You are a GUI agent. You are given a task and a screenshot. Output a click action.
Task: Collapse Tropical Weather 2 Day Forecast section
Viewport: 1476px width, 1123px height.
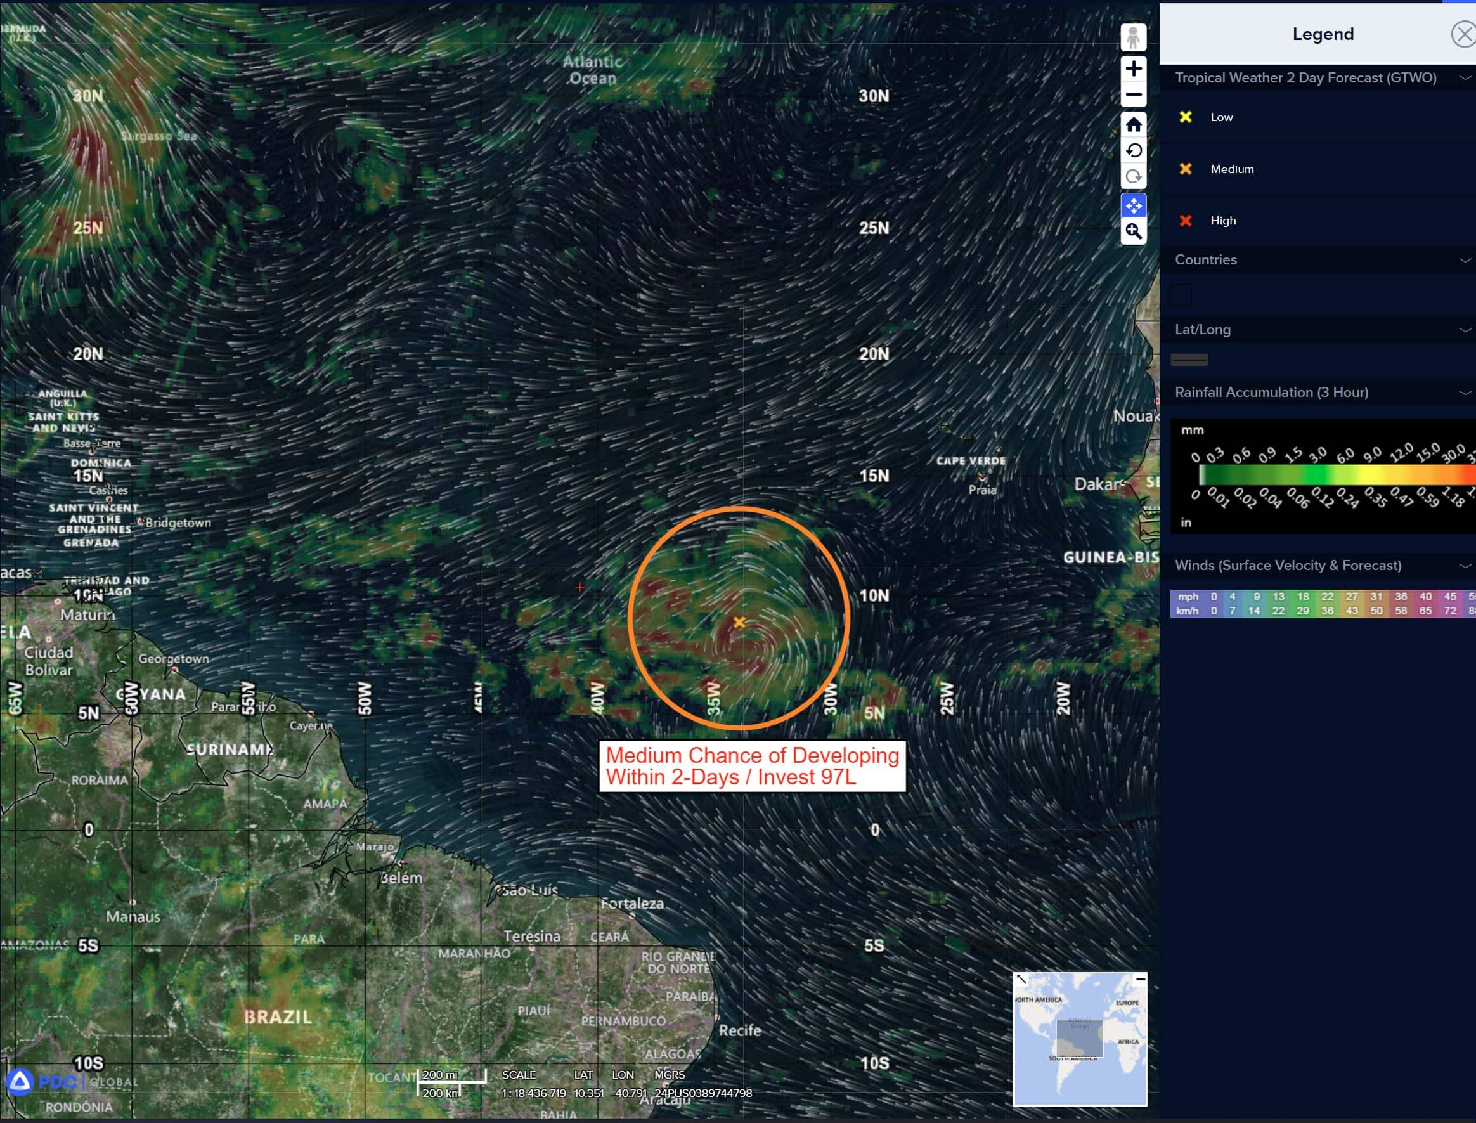[1465, 78]
